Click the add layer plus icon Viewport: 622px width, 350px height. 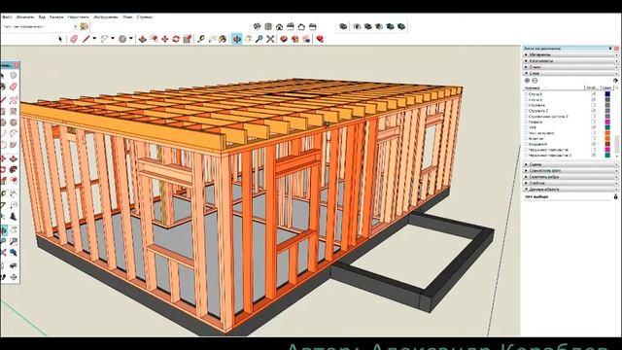coord(527,81)
